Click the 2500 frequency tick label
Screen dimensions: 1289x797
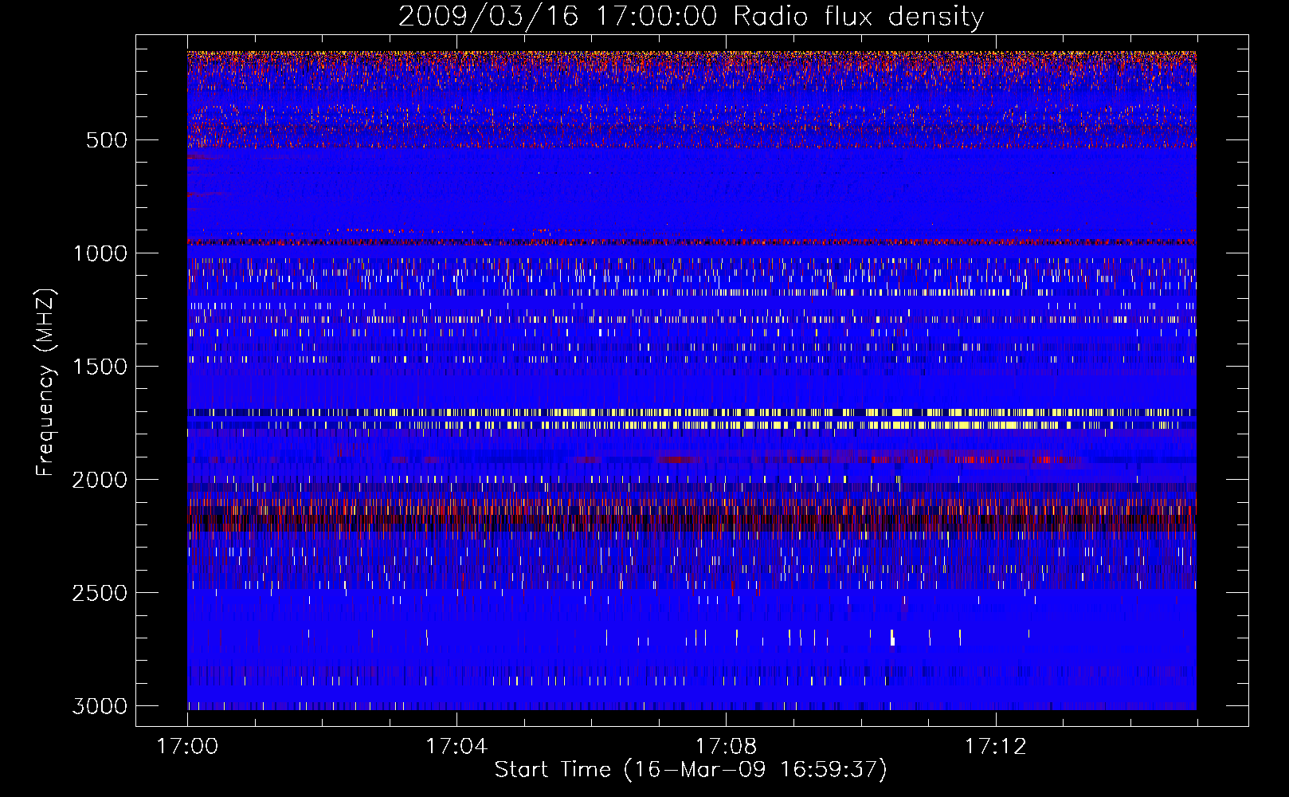[x=100, y=593]
